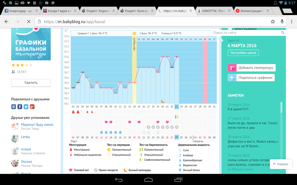Stop page loading with X icon
This screenshot has width=297, height=185.
coord(29,22)
